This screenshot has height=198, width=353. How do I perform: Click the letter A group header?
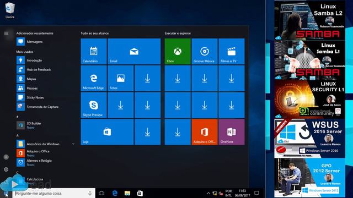(x=18, y=135)
